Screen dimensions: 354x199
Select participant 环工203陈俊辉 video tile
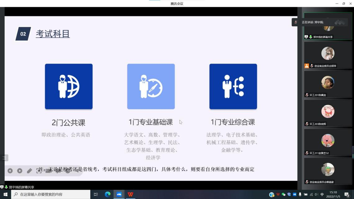(x=328, y=113)
